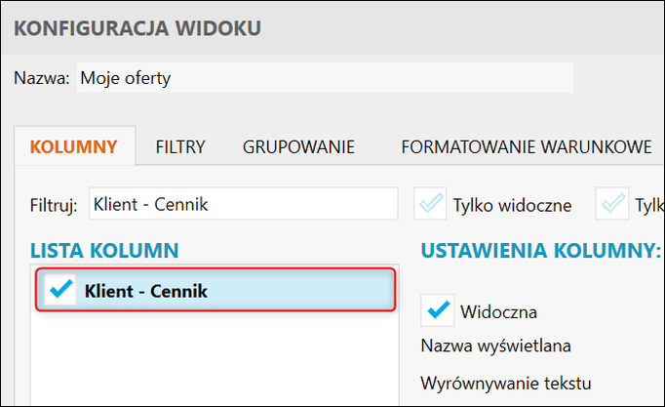Switch to the KOLUMNY tab
Screen dimensions: 665x407
pyautogui.click(x=74, y=147)
